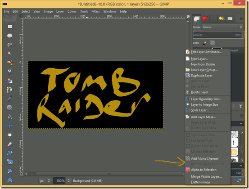This screenshot has width=249, height=189.
Task: Toggle lock alpha channel checker icon
Action: (x=213, y=43)
